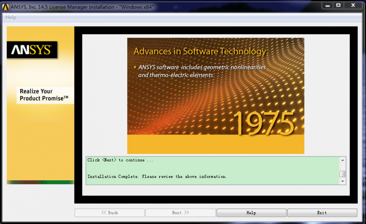Click 'Realize Your Product Promise' tagline
366x224 pixels.
tap(44, 95)
